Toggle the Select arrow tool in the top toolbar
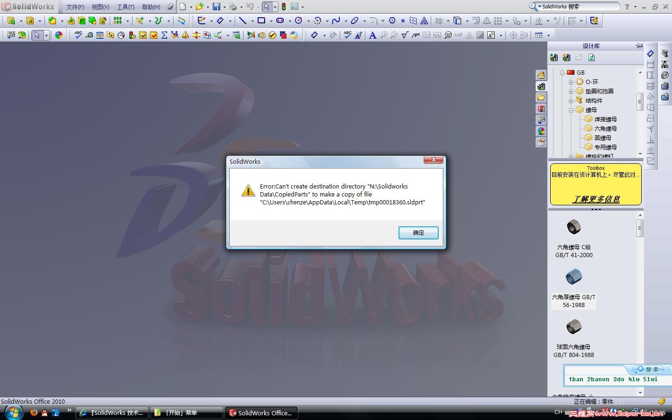672x420 pixels. click(x=266, y=7)
